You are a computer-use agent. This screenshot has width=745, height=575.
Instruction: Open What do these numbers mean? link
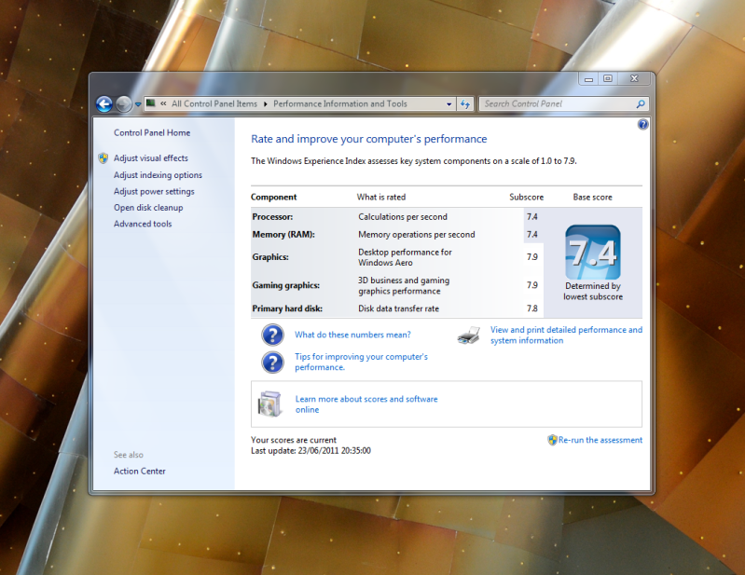click(352, 335)
